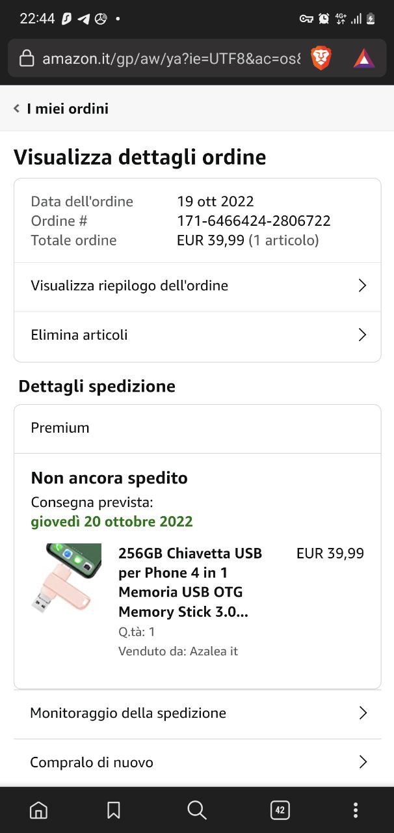Screen dimensions: 394x833
Task: Expand Monitoraggio della spedizione chevron
Action: tap(363, 713)
